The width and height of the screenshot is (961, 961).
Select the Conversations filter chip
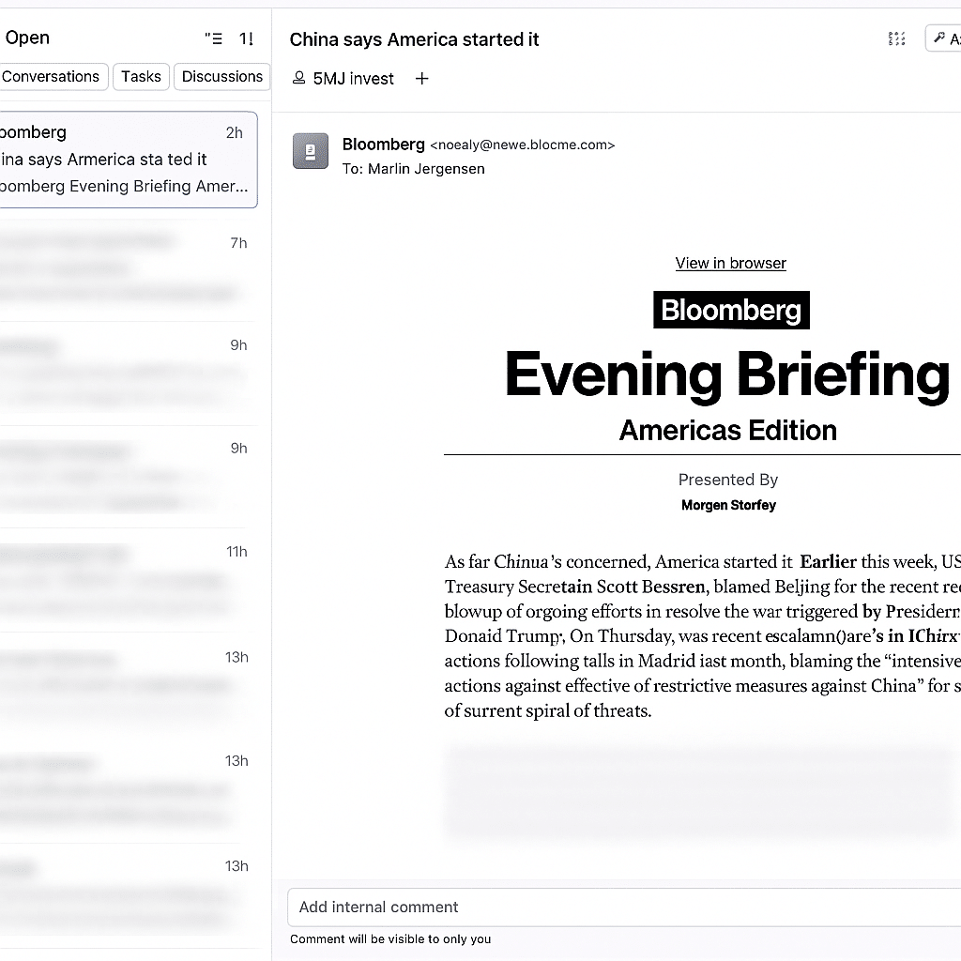coord(52,76)
